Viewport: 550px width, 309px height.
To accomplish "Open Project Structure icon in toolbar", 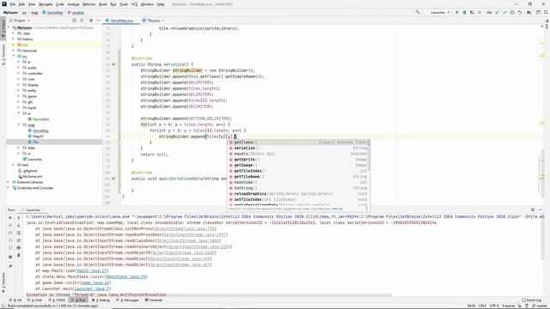I will coord(529,12).
